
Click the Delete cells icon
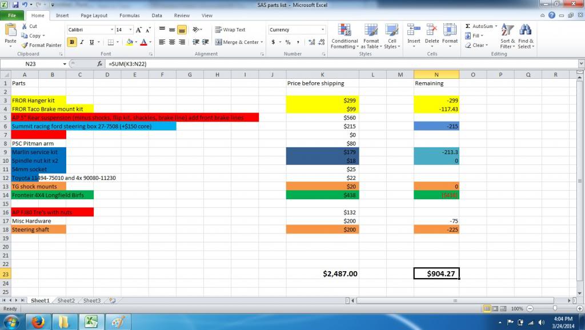click(x=432, y=30)
